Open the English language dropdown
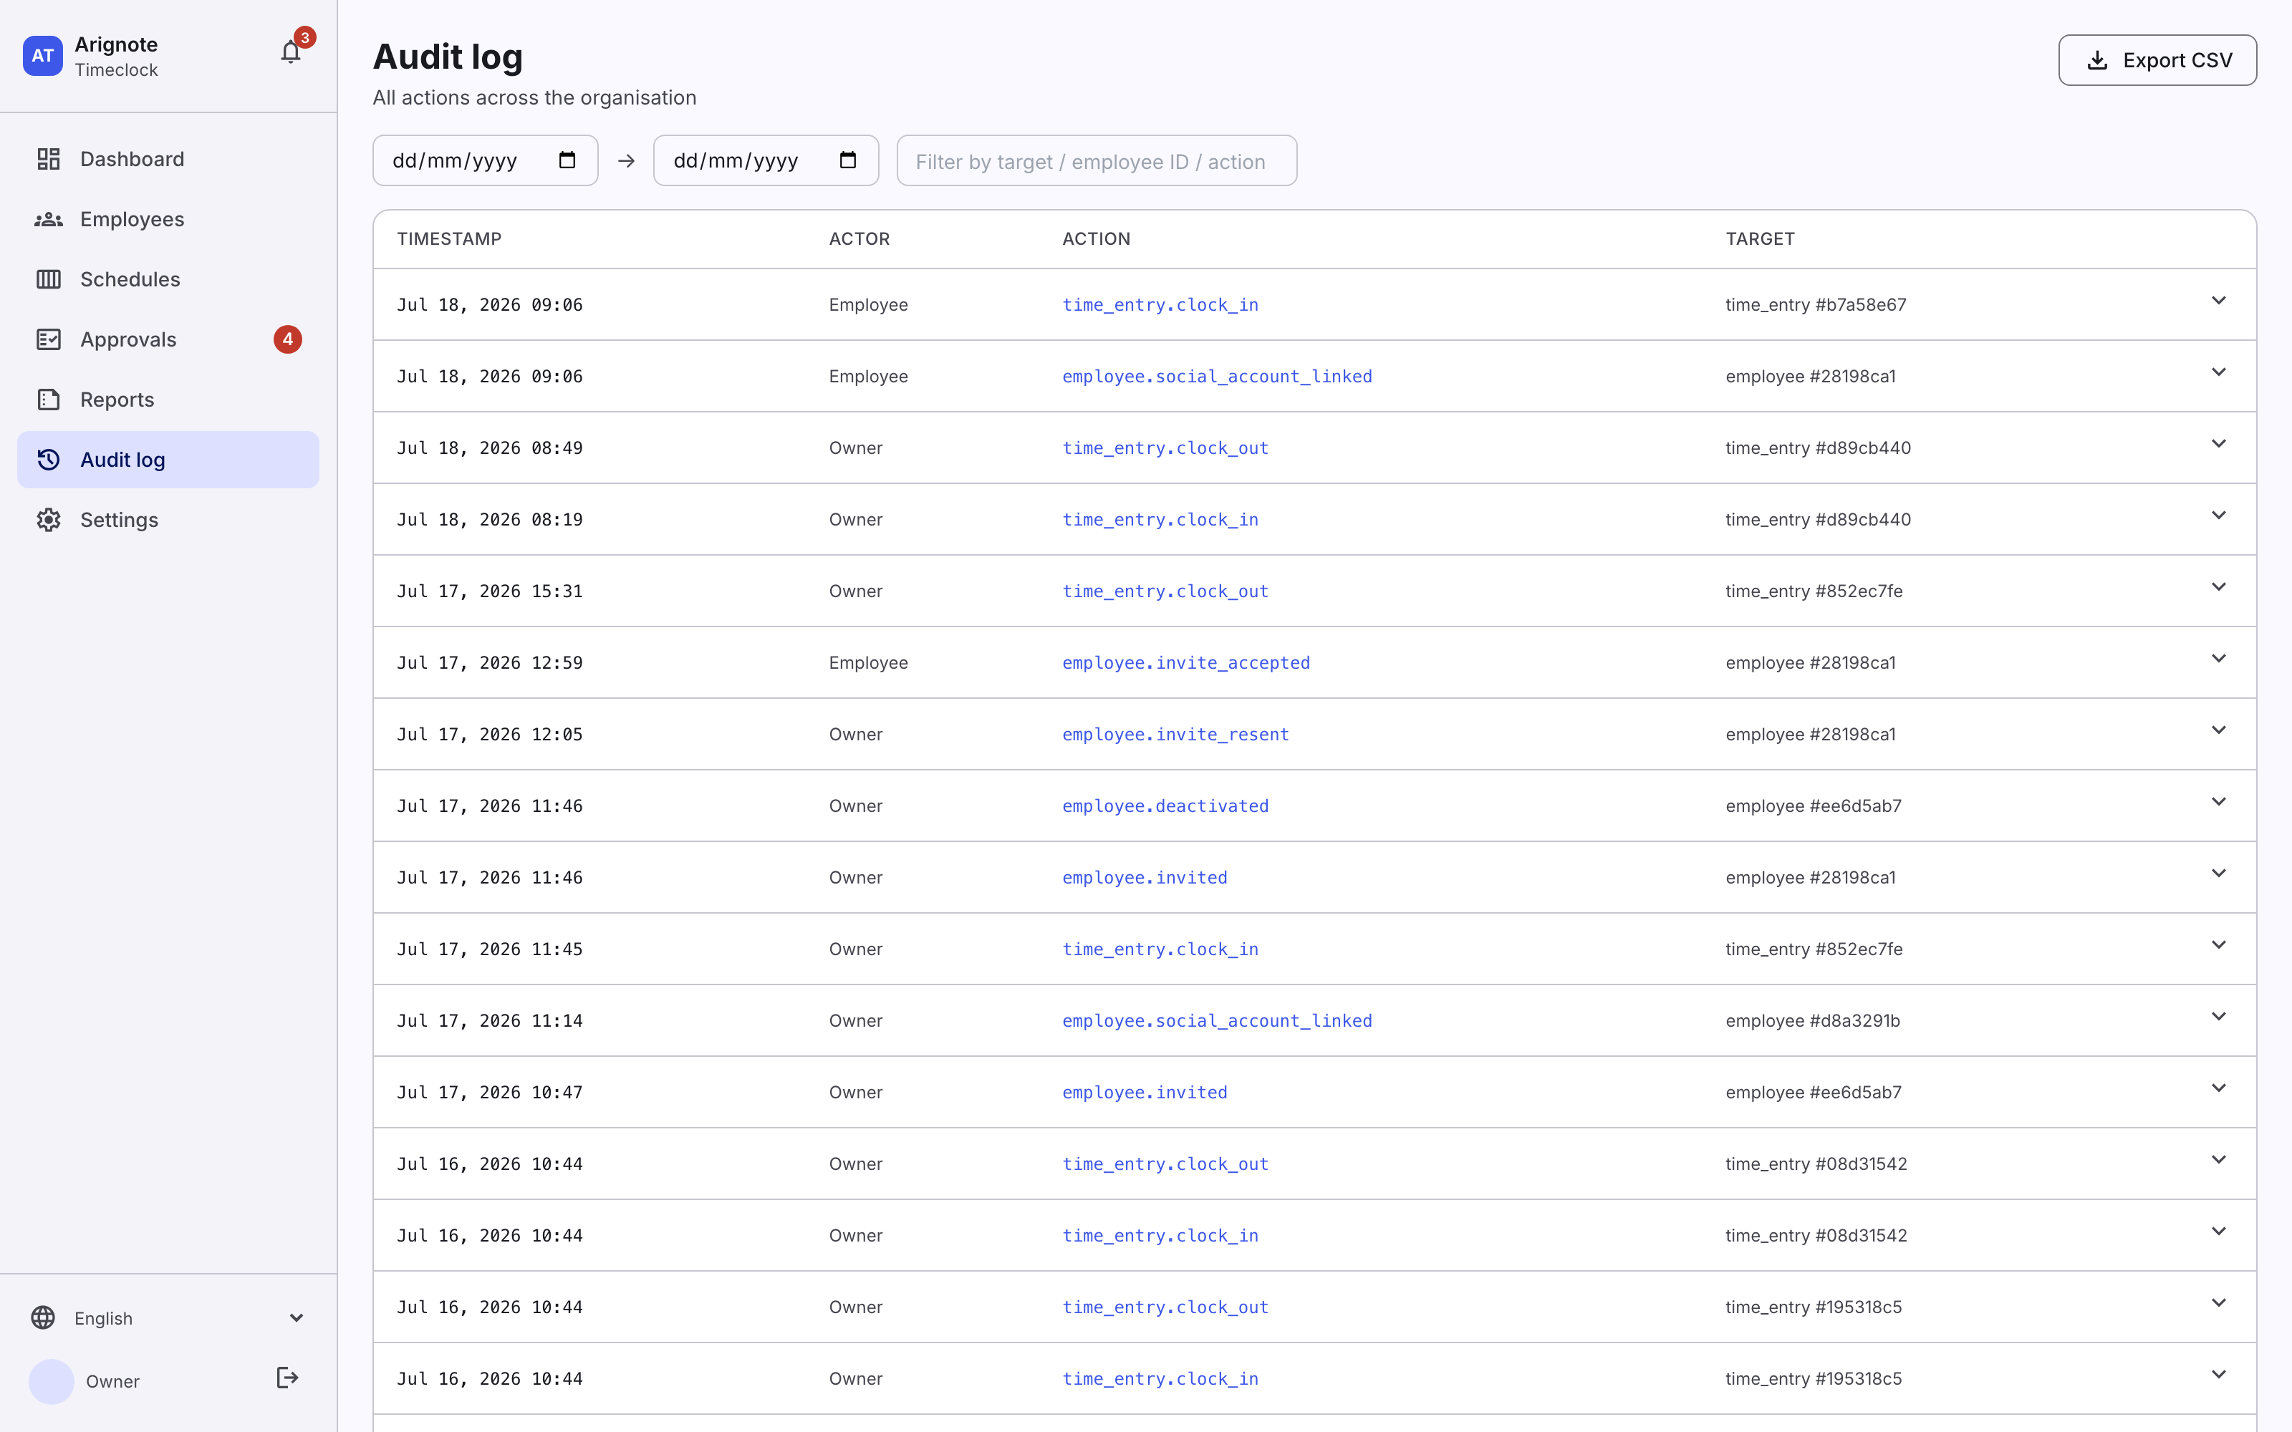 point(168,1317)
